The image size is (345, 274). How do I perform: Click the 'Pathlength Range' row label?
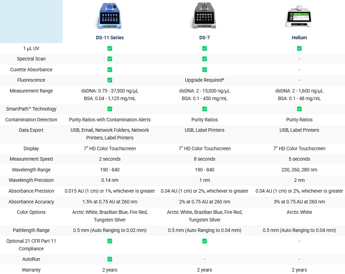[x=31, y=230]
